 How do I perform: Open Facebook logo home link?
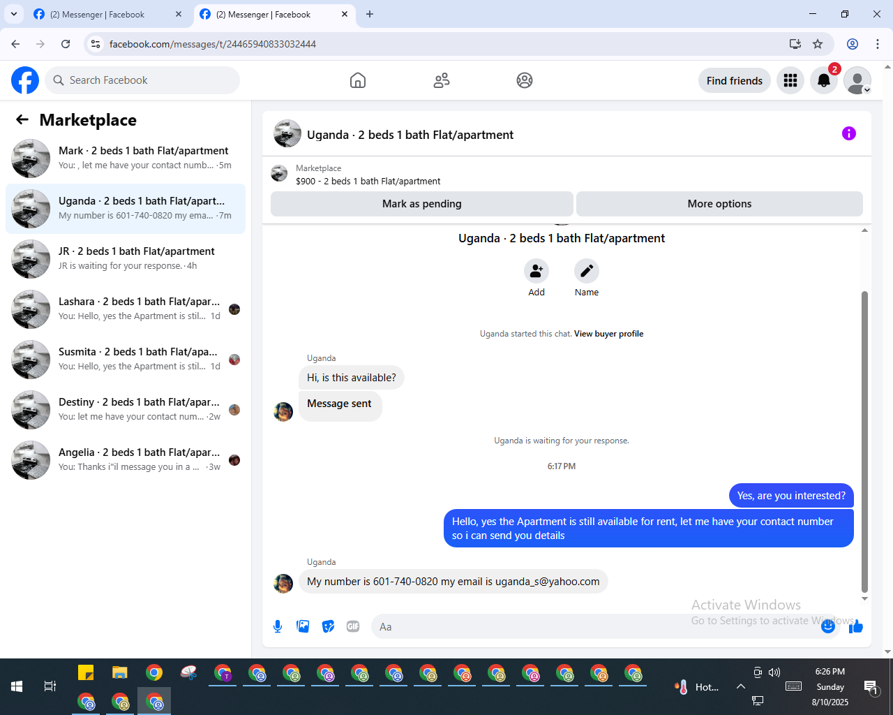25,80
